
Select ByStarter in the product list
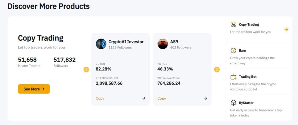tap(259, 108)
